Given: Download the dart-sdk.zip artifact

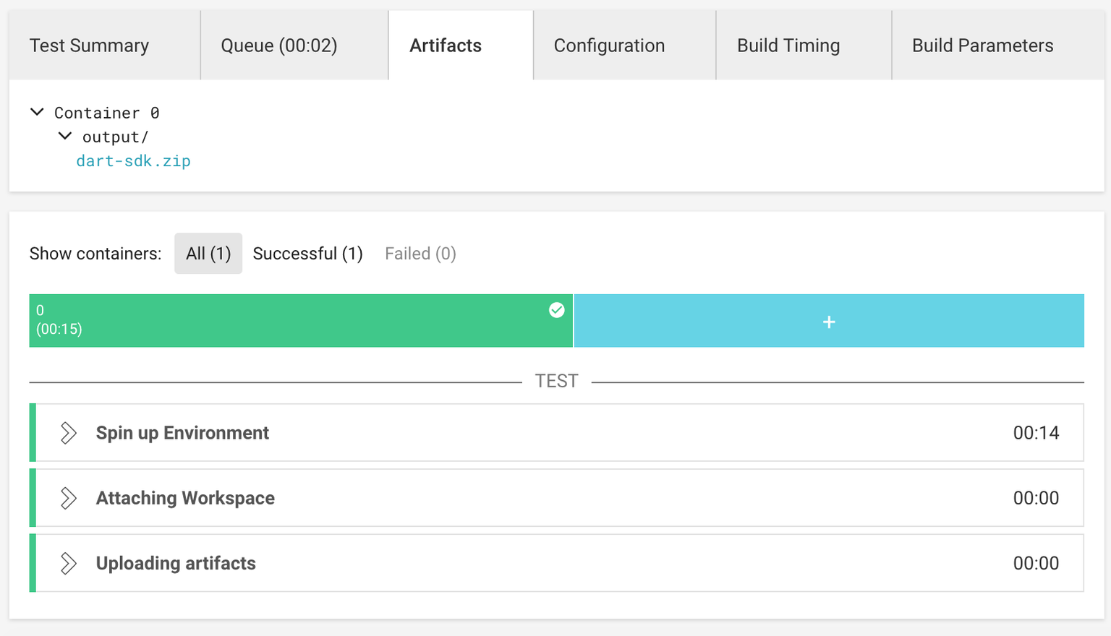Looking at the screenshot, I should point(133,160).
